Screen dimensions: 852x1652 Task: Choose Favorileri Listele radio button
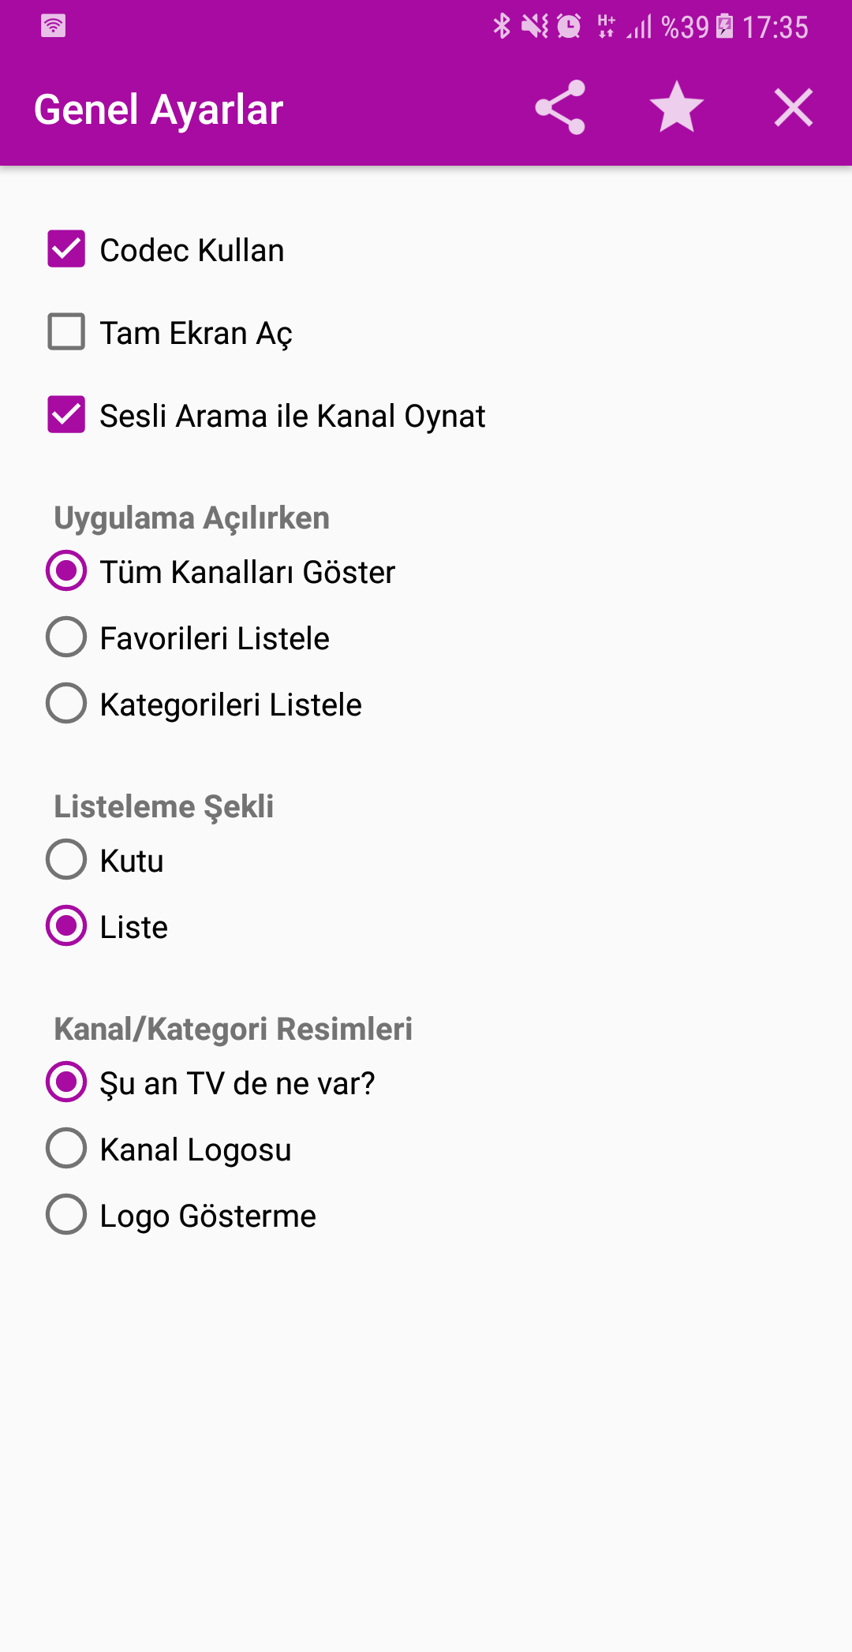click(66, 637)
